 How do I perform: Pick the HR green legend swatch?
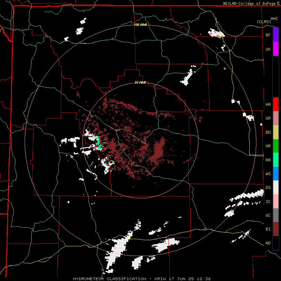(276, 146)
